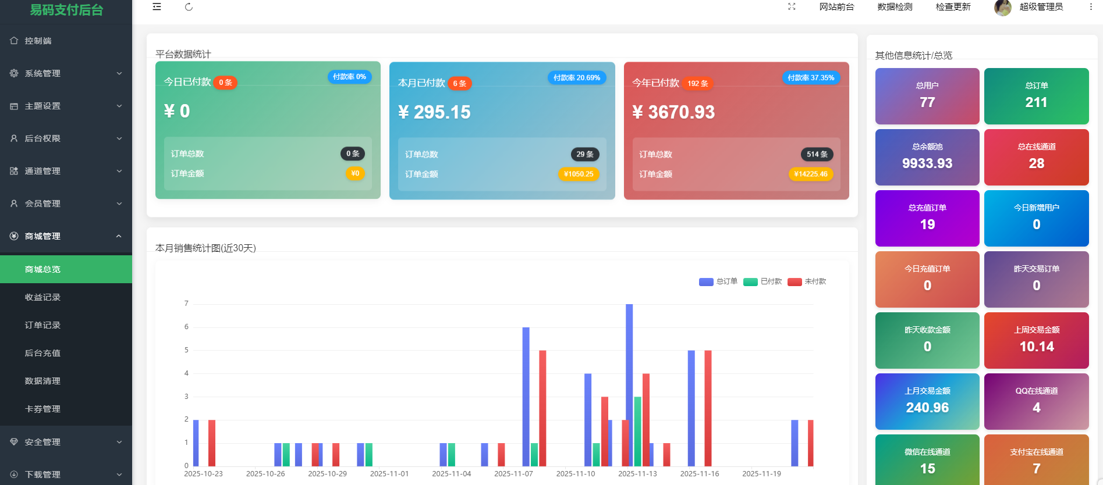
Task: Toggle 总订单 series in chart legend
Action: pyautogui.click(x=718, y=281)
